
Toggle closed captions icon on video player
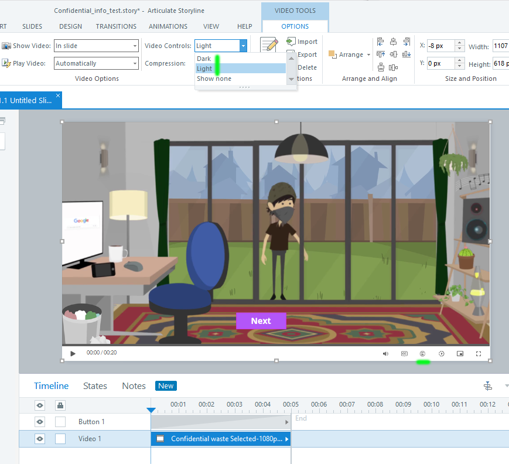[x=404, y=353]
